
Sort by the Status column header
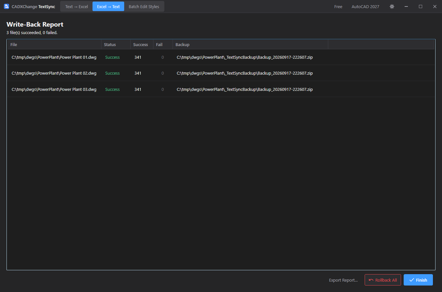point(116,44)
